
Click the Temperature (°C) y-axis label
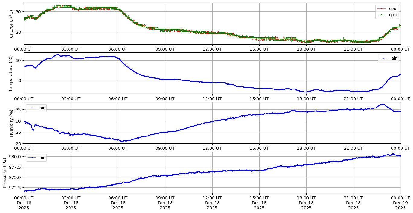[11, 73]
